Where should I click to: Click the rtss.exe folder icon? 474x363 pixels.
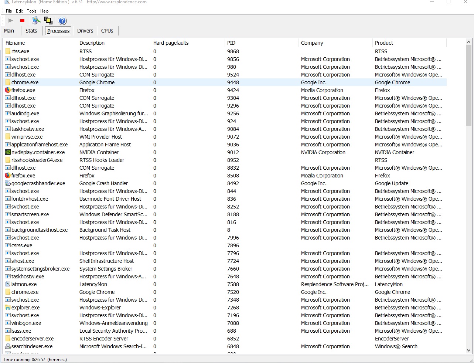tap(8, 51)
